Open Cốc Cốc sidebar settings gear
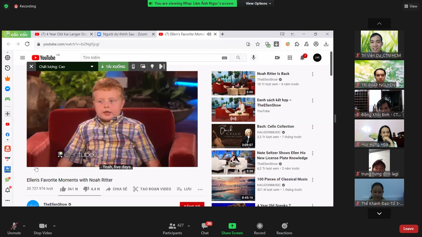Viewport: 422px width, 237px height. [x=8, y=58]
